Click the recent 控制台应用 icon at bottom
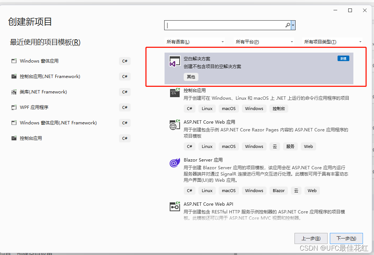Image resolution: width=374 pixels, height=255 pixels. point(14,138)
